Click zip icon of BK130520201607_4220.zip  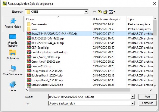pyautogui.click(x=29, y=38)
